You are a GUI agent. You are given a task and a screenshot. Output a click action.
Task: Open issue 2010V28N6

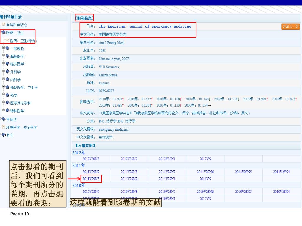205,192
